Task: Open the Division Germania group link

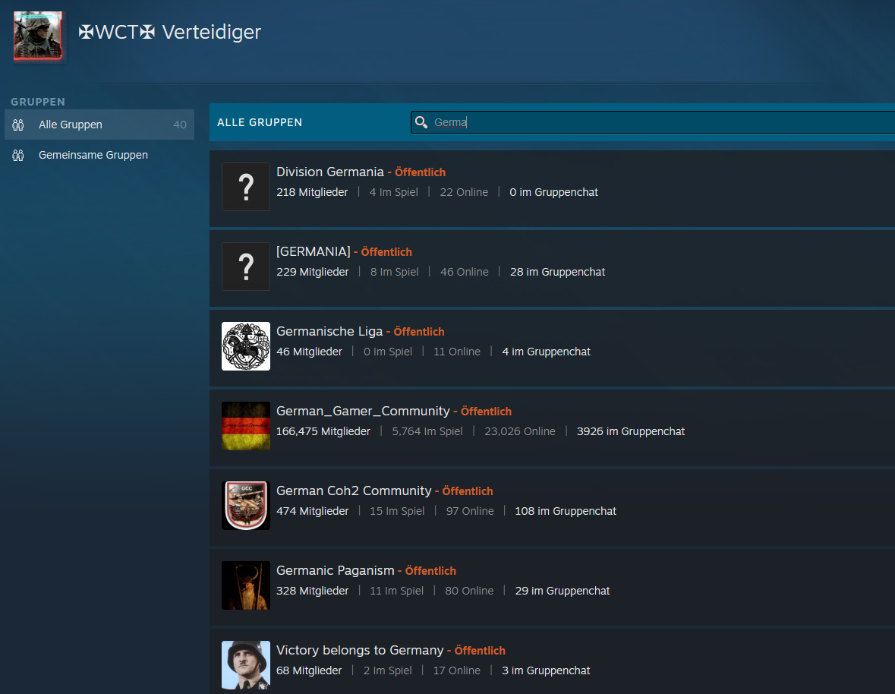Action: [329, 172]
